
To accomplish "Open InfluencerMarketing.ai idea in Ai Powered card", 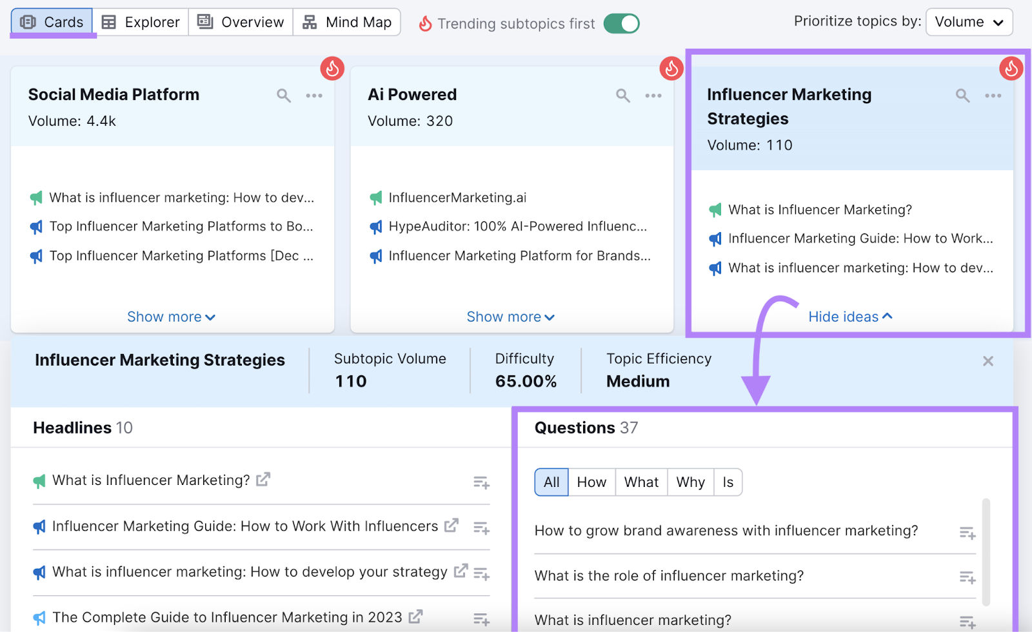I will (457, 197).
